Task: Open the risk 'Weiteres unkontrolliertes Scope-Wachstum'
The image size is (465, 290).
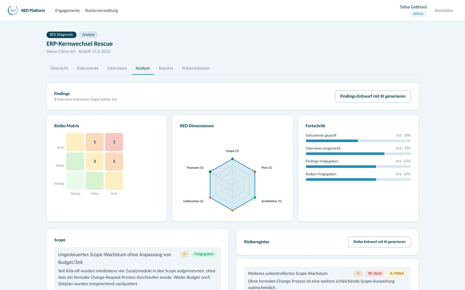Action: [288, 273]
